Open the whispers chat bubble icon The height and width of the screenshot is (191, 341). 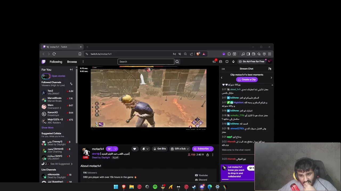[227, 62]
